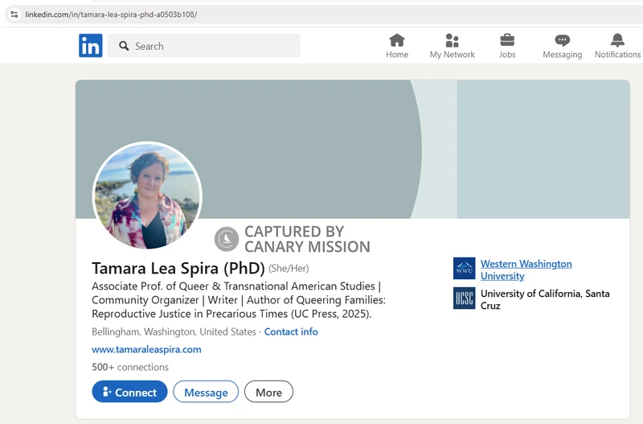Open My Network icon
Screen dimensions: 643x424
452,40
